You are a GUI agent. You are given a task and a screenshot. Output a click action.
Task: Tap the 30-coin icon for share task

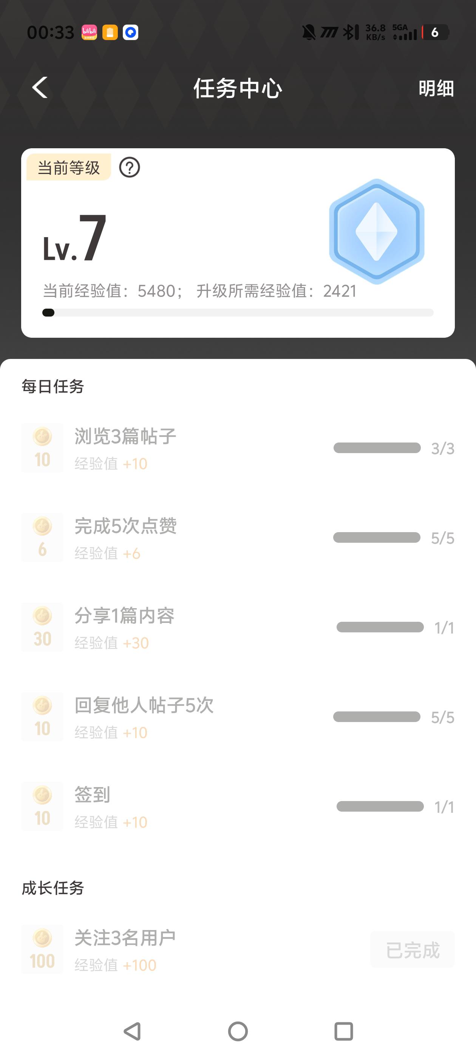point(42,627)
